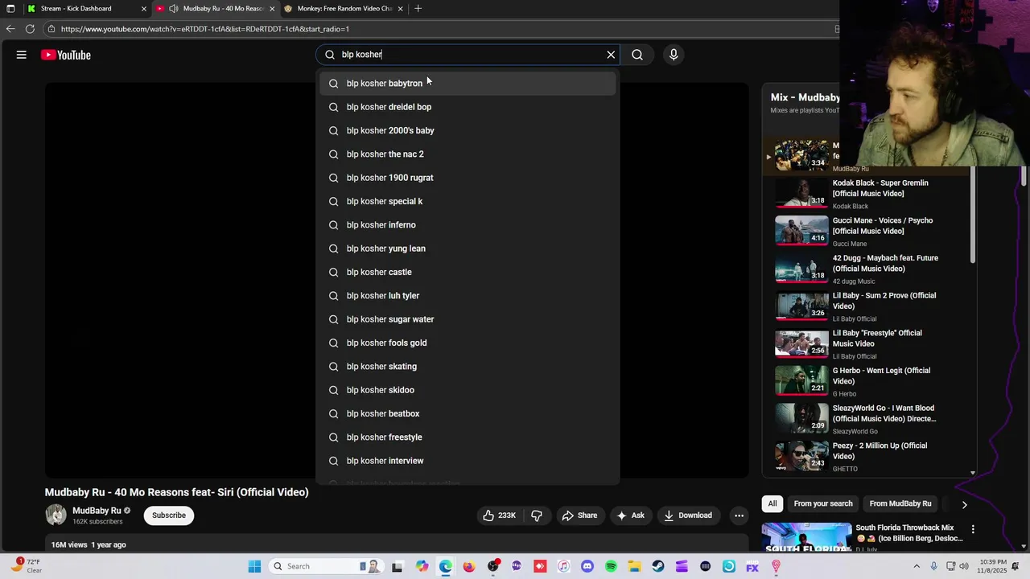Play Lil Baby "Freestyle" Official Music Video

coord(867,344)
